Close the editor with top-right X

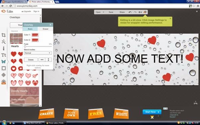click(x=197, y=12)
